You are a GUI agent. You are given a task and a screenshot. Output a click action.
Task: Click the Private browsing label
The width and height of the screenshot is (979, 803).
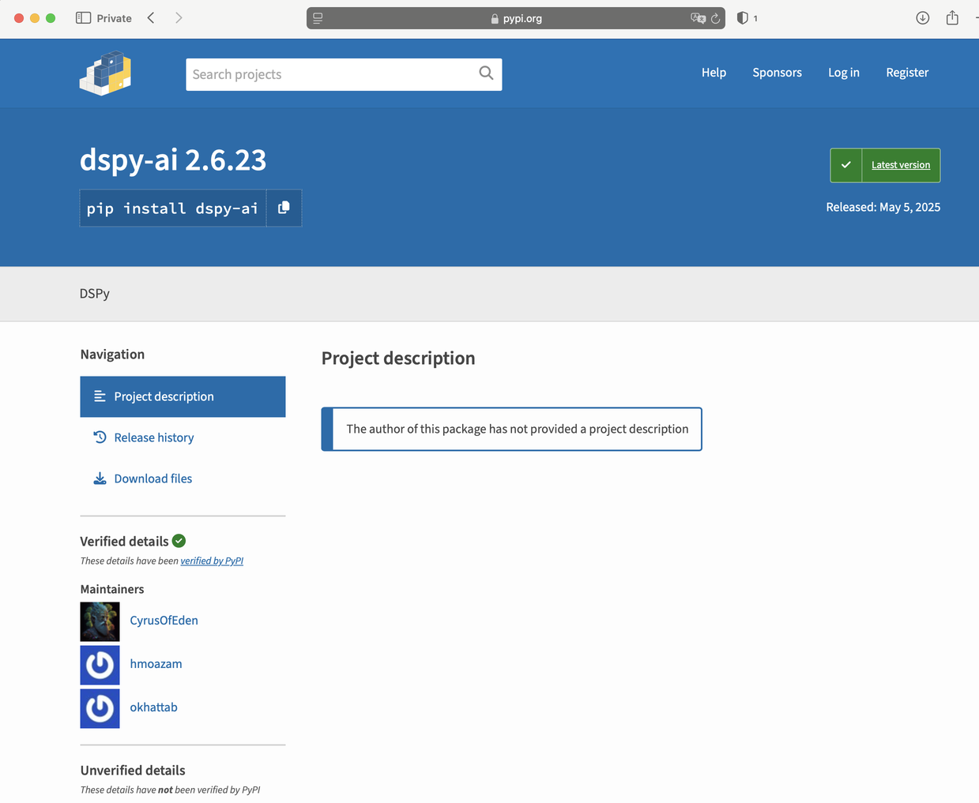114,18
